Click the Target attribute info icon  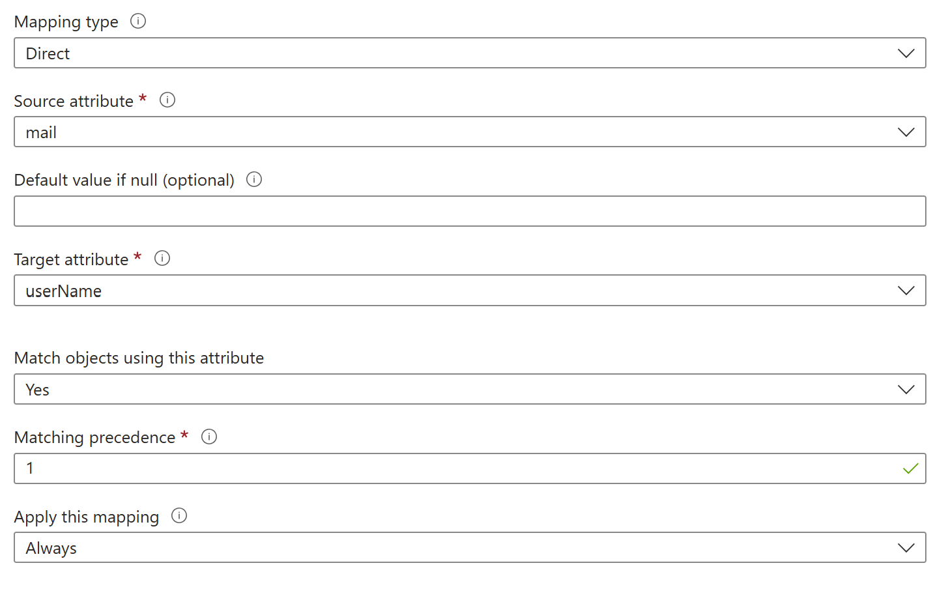tap(162, 258)
